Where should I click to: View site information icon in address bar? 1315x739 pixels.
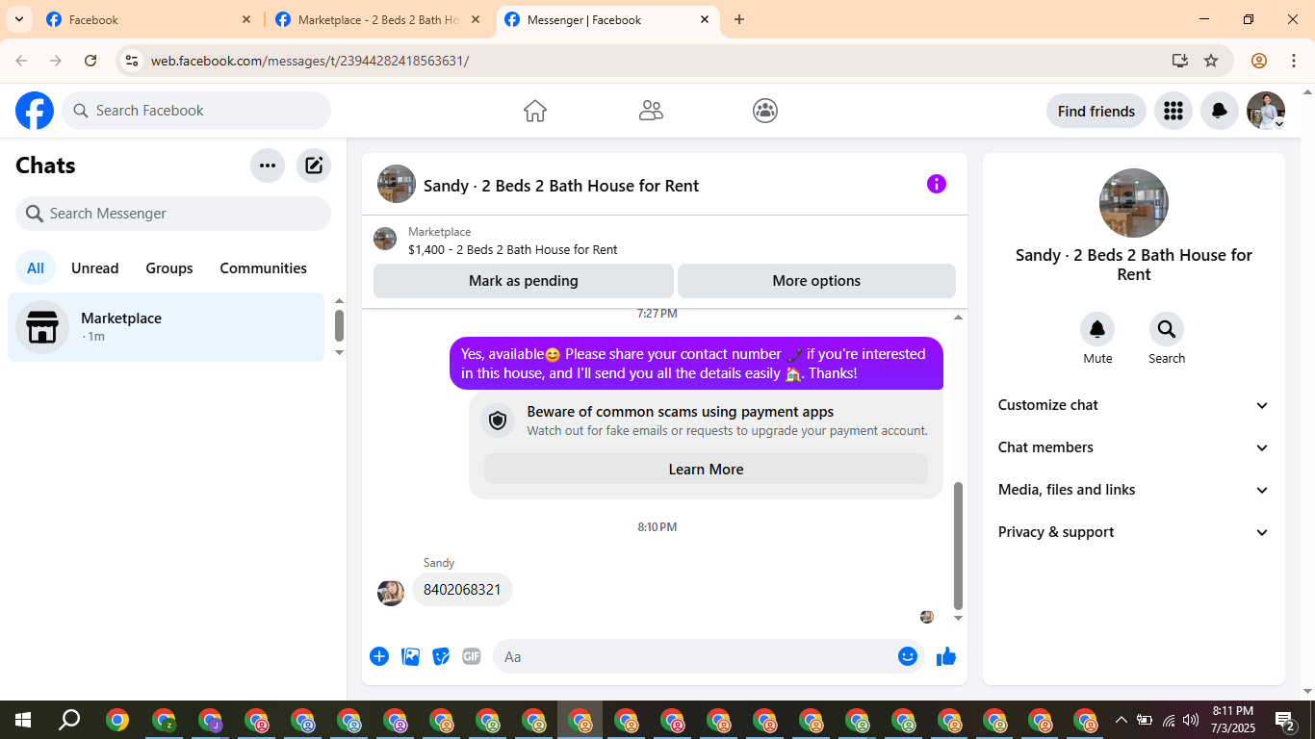tap(132, 61)
